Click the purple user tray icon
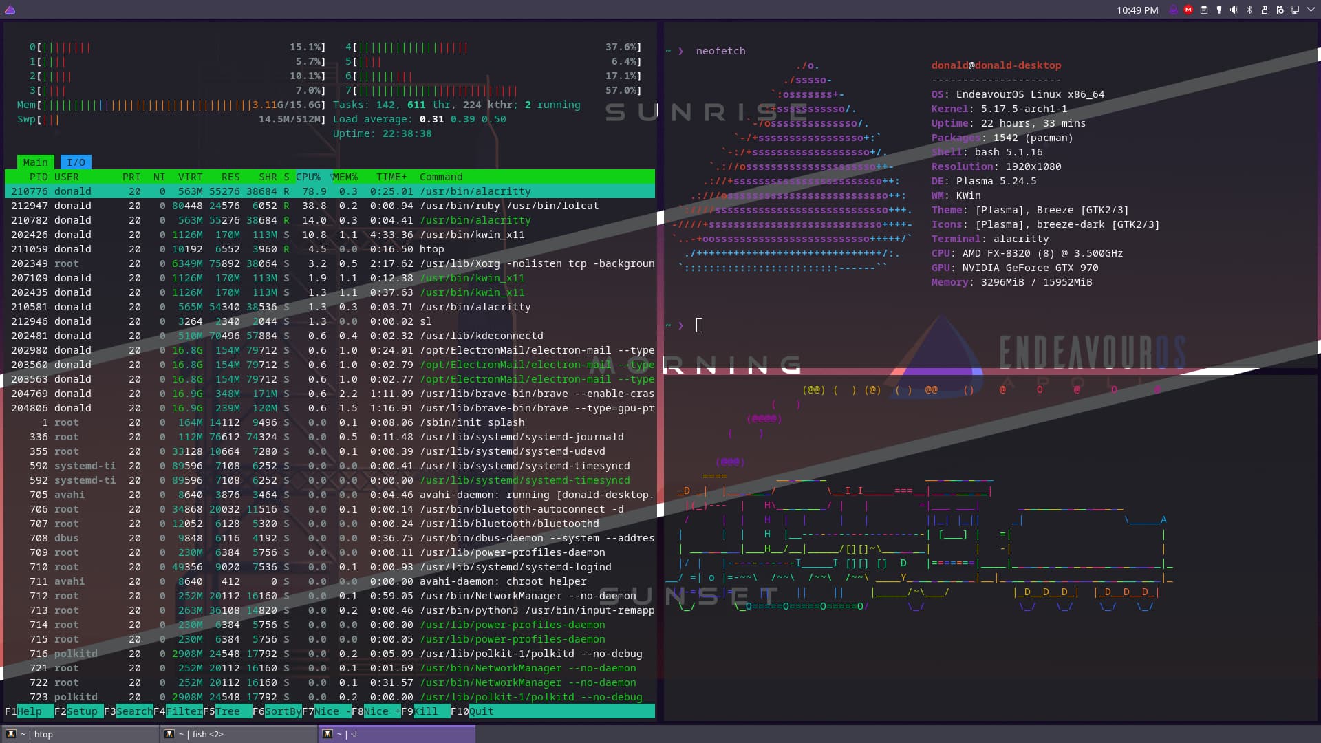Image resolution: width=1321 pixels, height=743 pixels. 1173,10
